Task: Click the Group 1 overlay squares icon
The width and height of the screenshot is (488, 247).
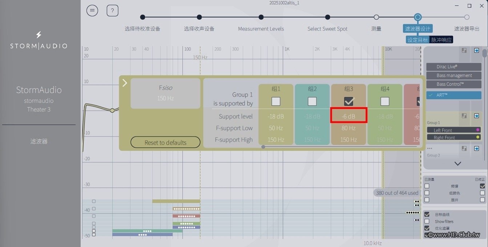Action: [464, 116]
